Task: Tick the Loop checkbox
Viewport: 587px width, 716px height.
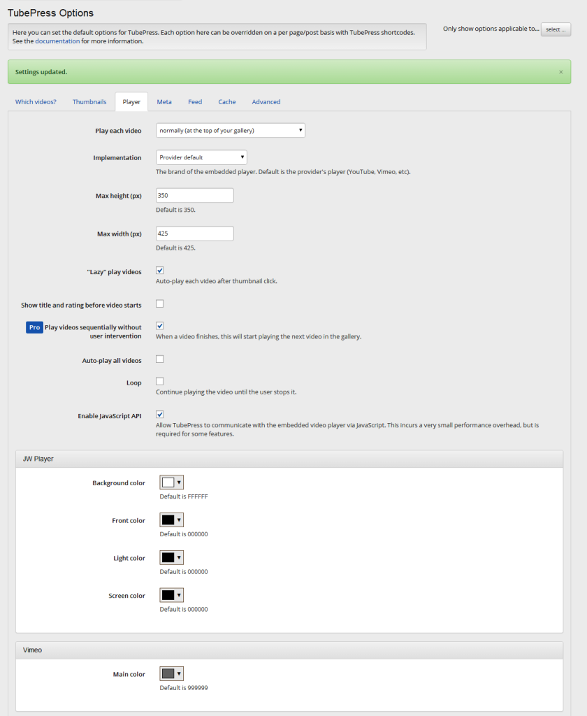Action: click(160, 381)
